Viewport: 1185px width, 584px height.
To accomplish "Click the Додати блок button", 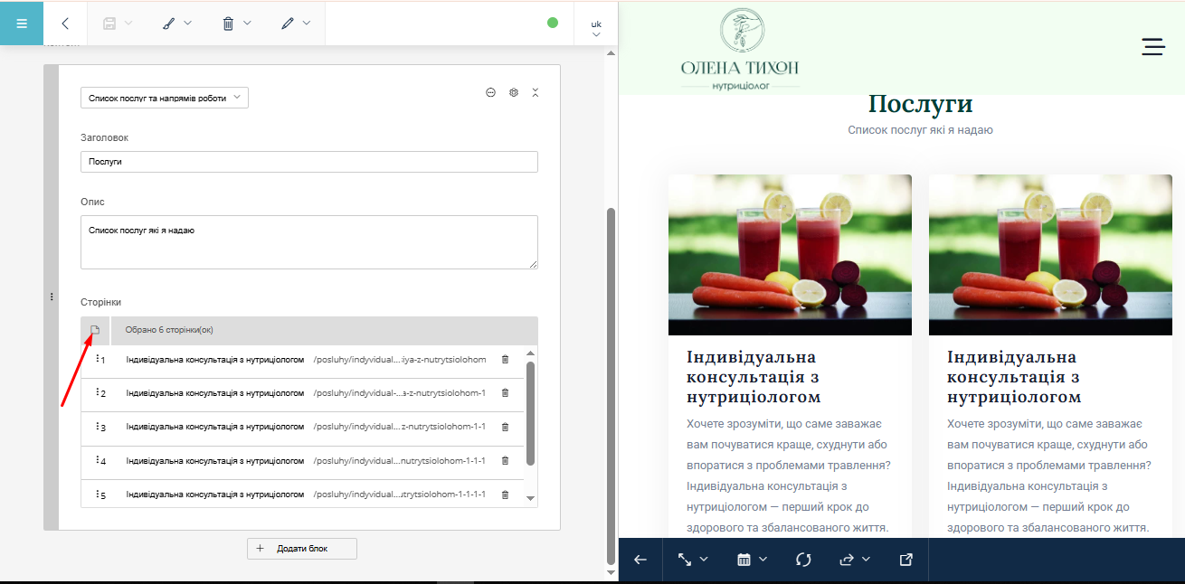I will coord(302,549).
